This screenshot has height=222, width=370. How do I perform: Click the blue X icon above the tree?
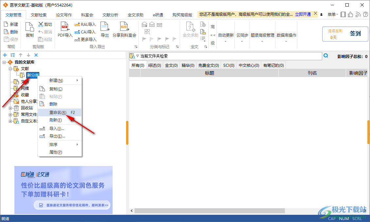tap(36, 55)
